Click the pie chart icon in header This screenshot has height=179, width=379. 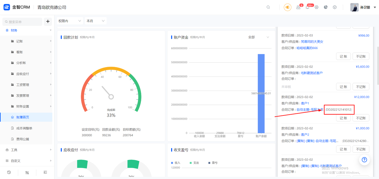coord(326,7)
